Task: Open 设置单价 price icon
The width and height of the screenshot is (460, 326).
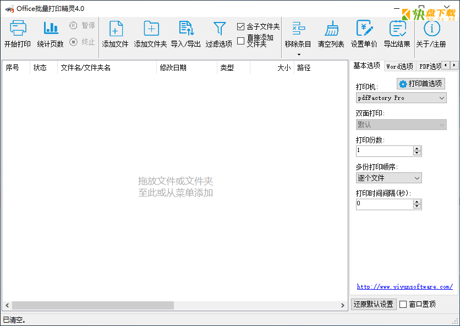Action: pyautogui.click(x=364, y=29)
